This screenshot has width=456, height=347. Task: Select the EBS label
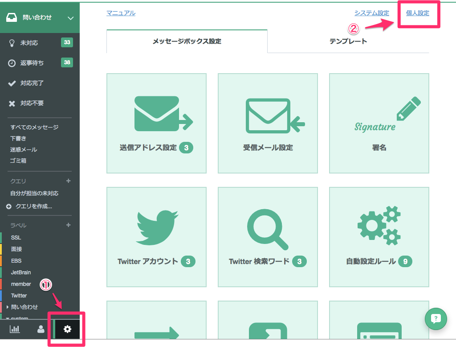tap(16, 261)
